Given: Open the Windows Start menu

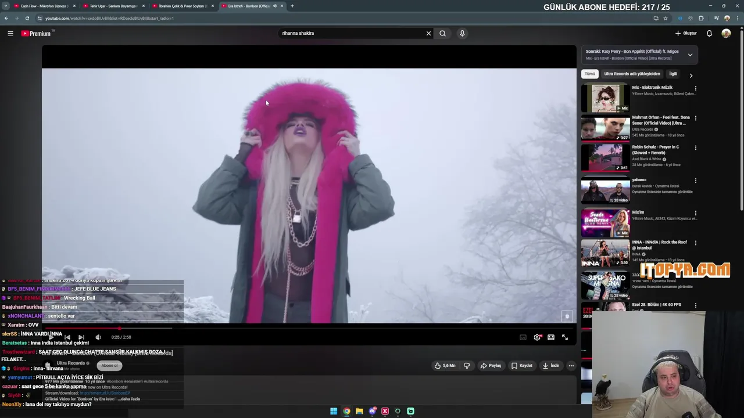Looking at the screenshot, I should (x=334, y=411).
